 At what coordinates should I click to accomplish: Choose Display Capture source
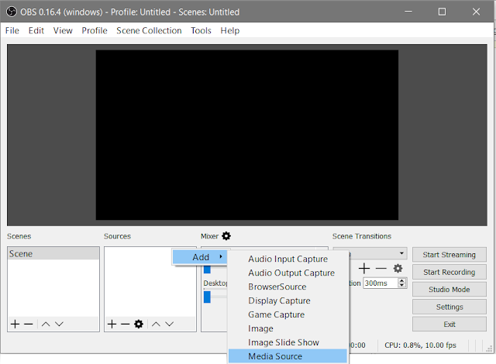point(288,300)
